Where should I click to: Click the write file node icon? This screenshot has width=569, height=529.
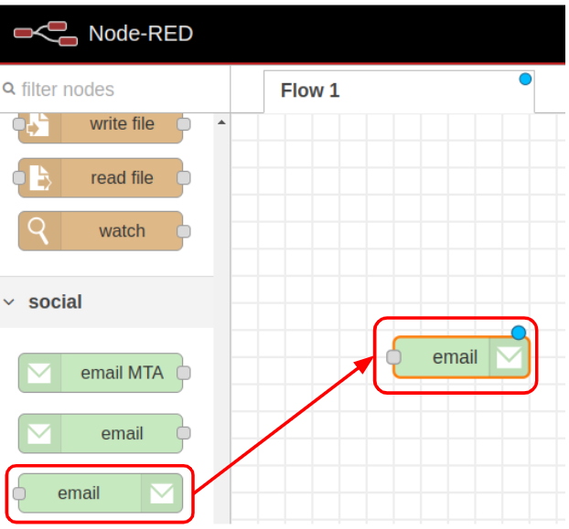click(39, 125)
